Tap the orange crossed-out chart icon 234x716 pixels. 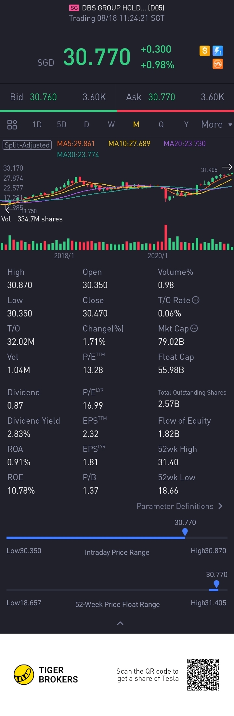pyautogui.click(x=217, y=64)
